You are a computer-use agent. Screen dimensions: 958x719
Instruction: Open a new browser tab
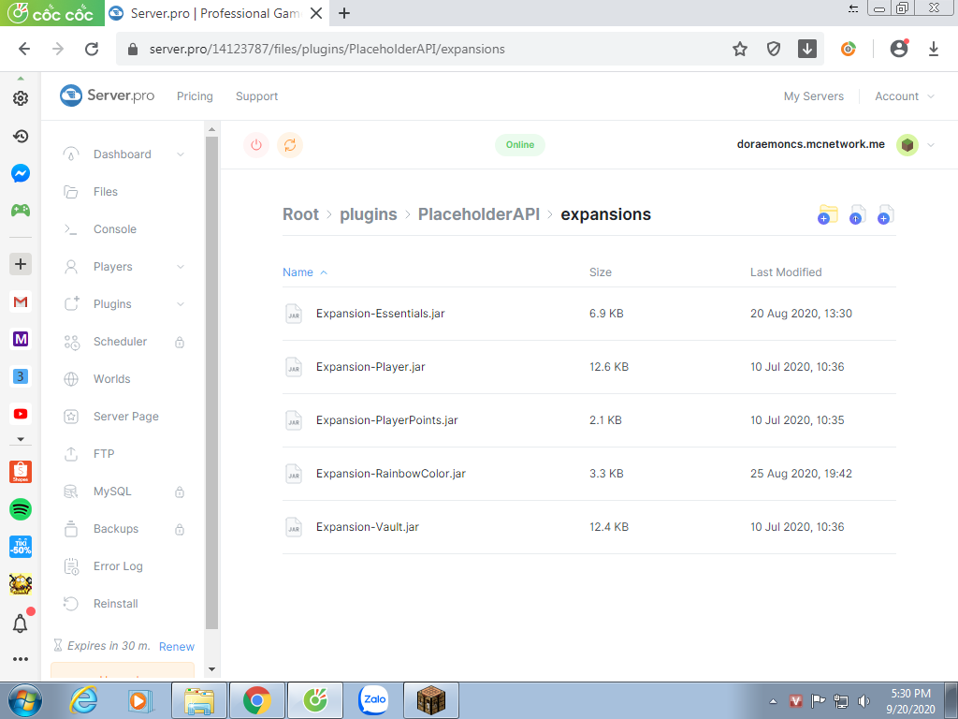click(x=344, y=13)
